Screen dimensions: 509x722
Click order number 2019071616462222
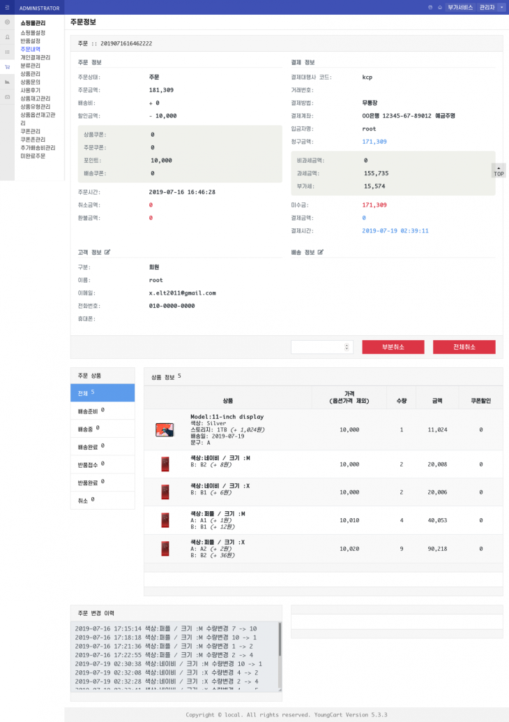click(126, 43)
